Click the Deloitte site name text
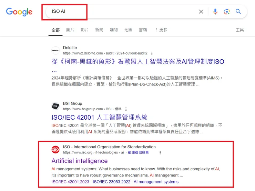The width and height of the screenshot is (255, 191). [x=70, y=48]
